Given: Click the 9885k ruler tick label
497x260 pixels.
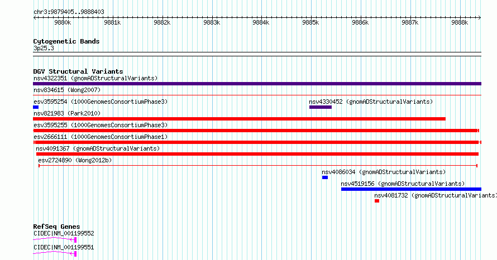Looking at the screenshot, I should point(310,22).
